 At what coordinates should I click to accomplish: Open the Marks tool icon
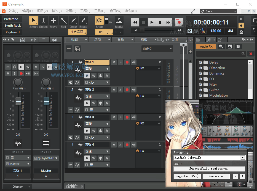(119, 21)
